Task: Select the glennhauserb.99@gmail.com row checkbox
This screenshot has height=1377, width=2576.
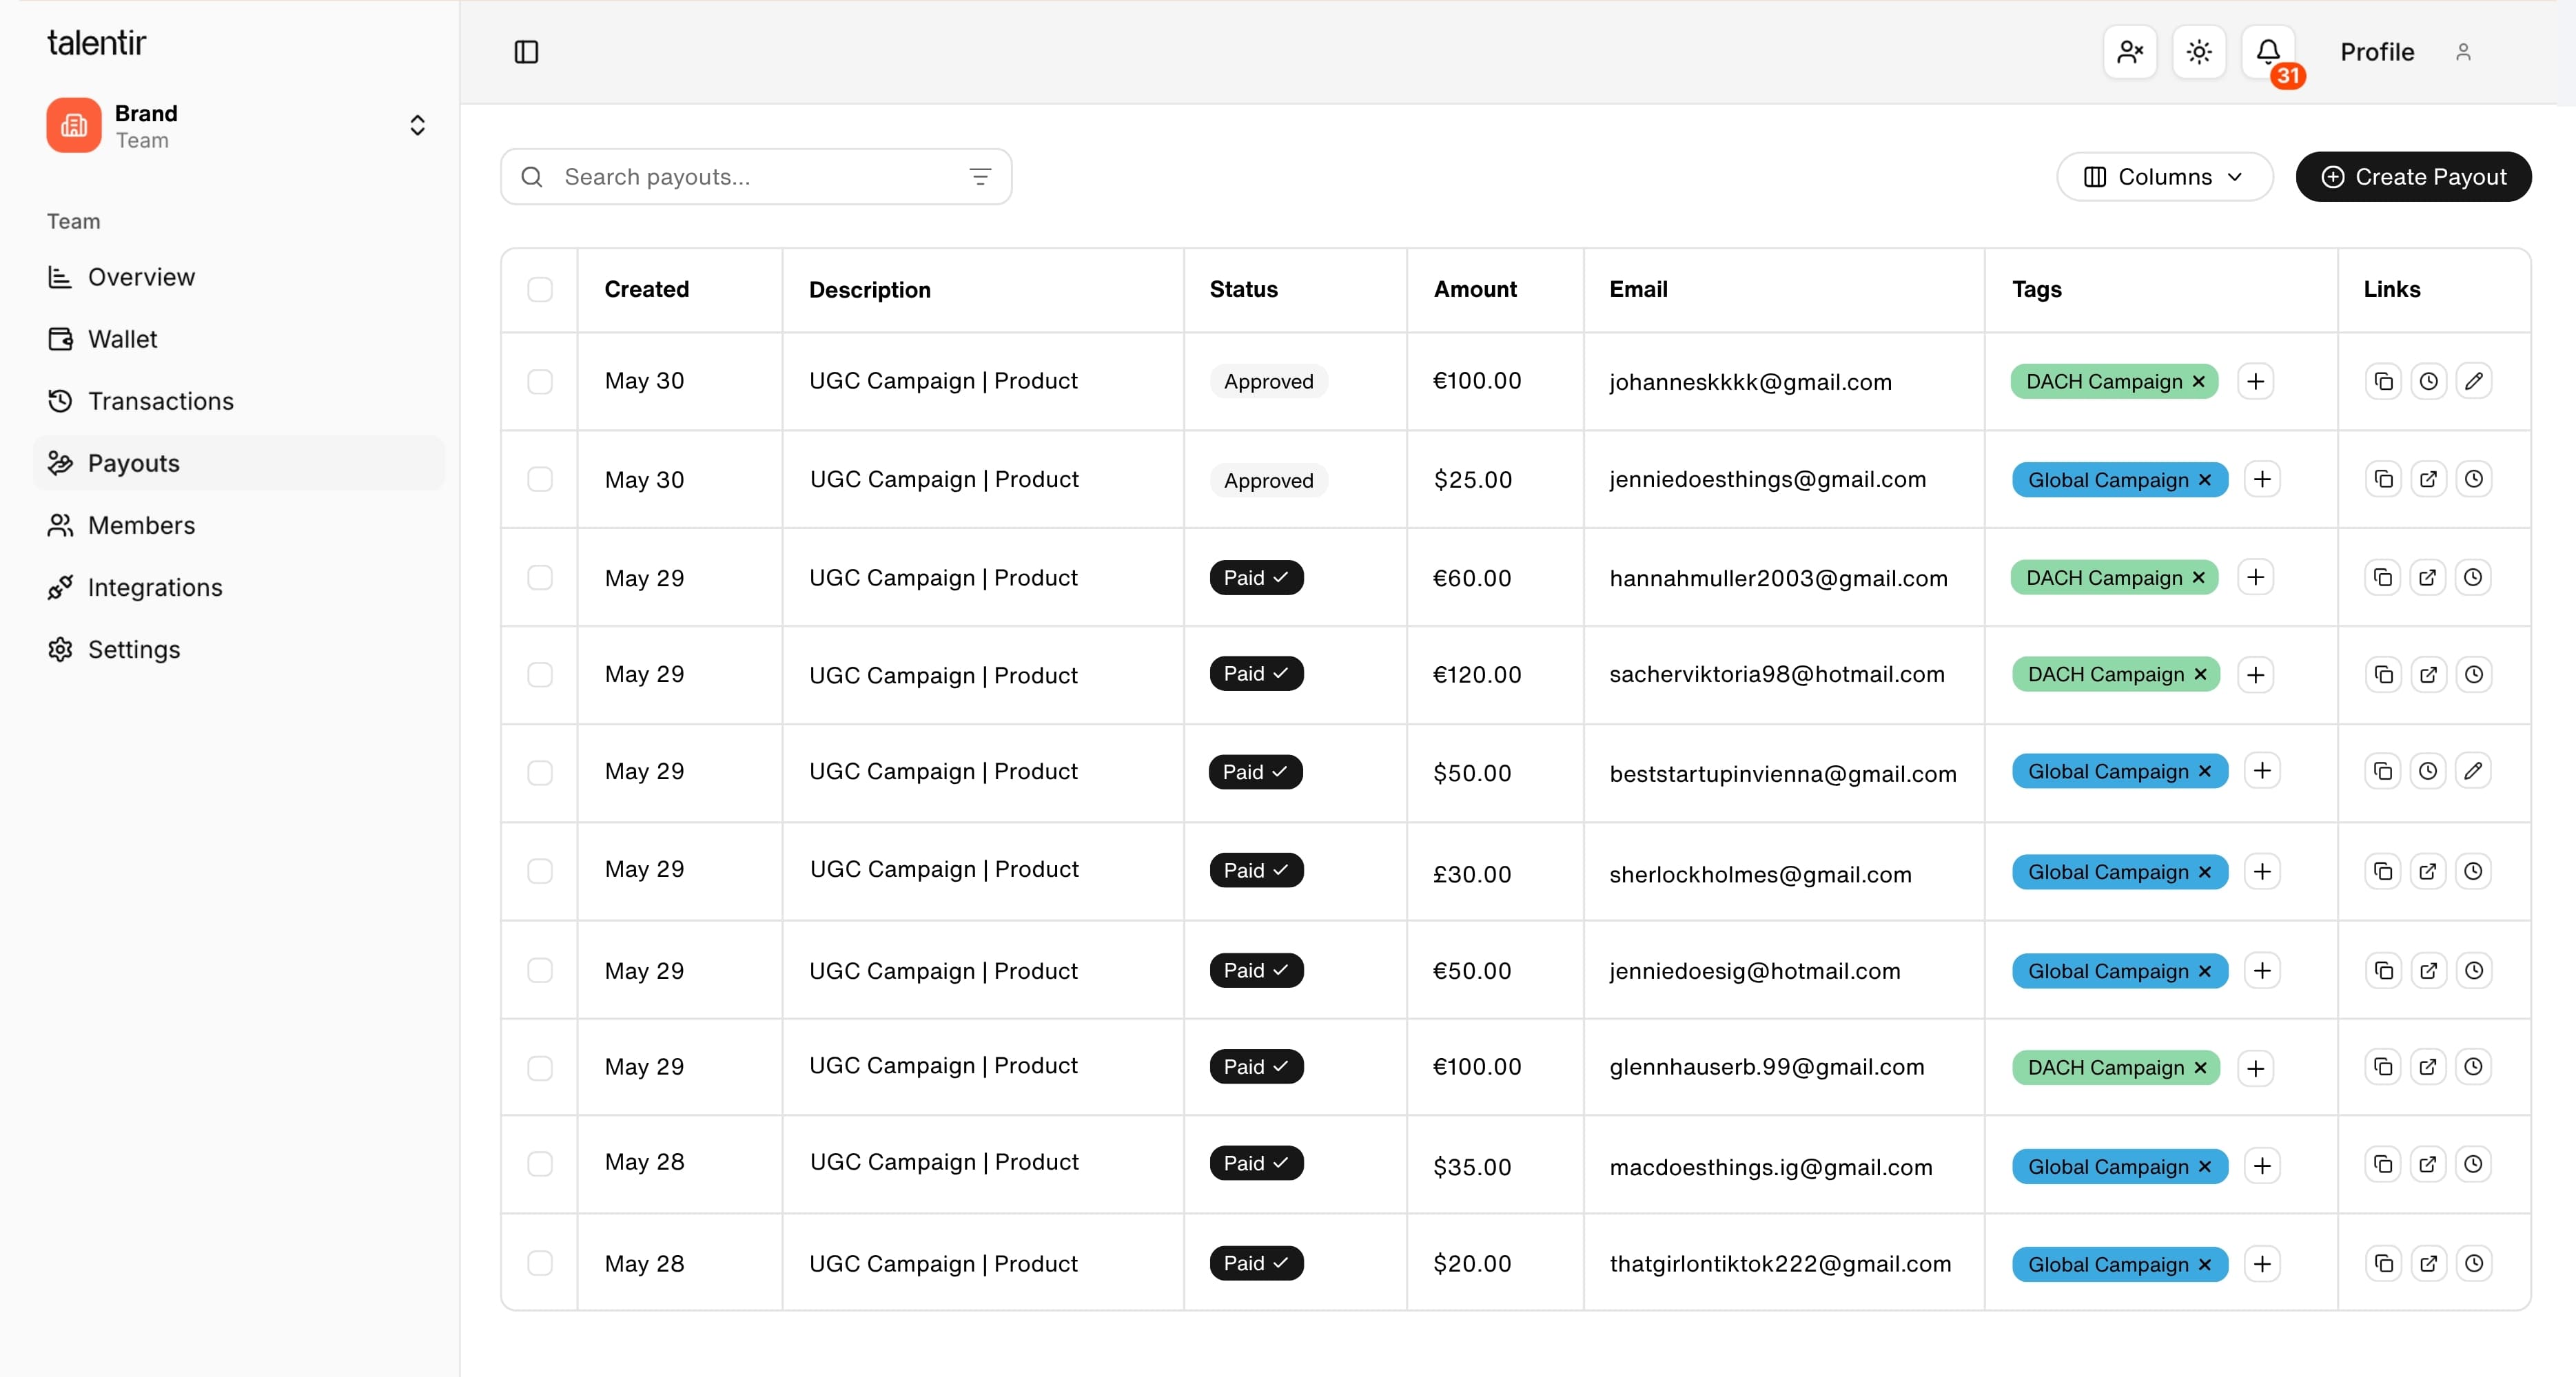Action: tap(540, 1067)
